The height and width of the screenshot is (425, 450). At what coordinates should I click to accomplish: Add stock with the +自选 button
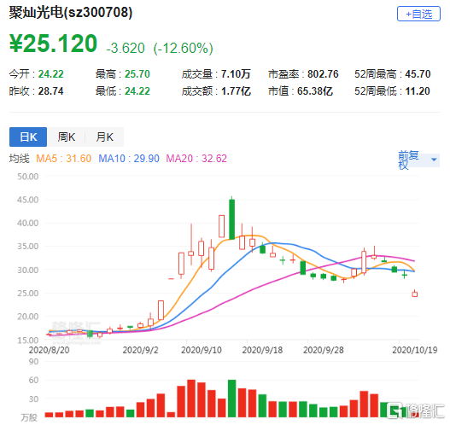(x=418, y=14)
